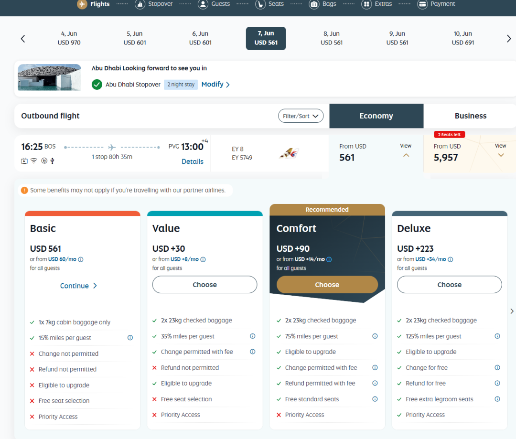Open flight Details link
The image size is (516, 439).
click(x=193, y=161)
